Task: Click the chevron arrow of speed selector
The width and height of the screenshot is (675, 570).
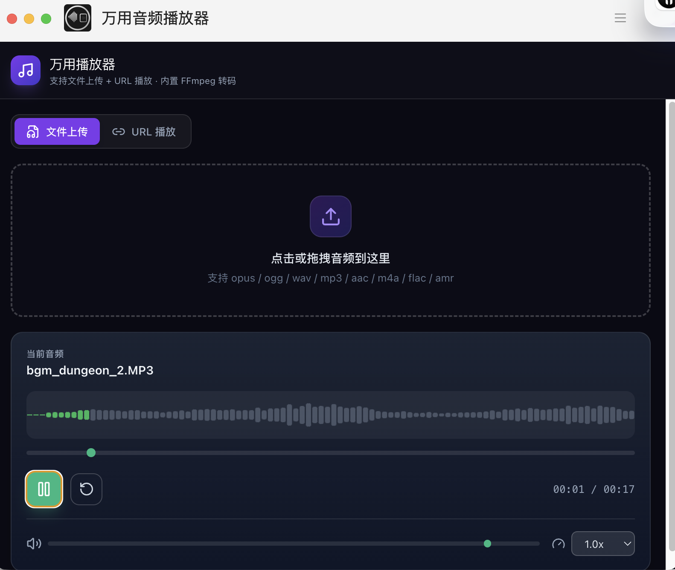Action: click(x=627, y=544)
